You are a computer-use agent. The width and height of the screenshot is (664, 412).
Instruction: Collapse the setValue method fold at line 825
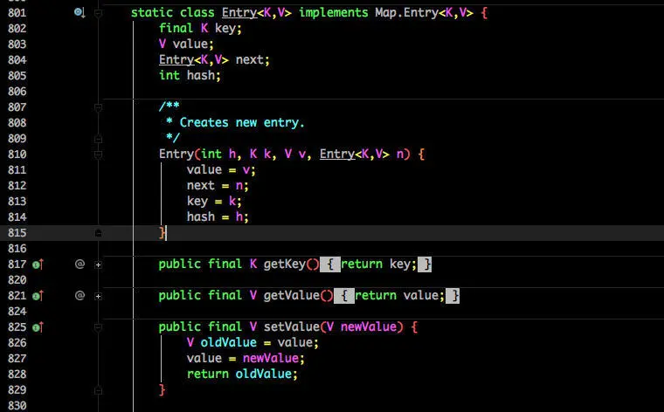click(x=98, y=327)
